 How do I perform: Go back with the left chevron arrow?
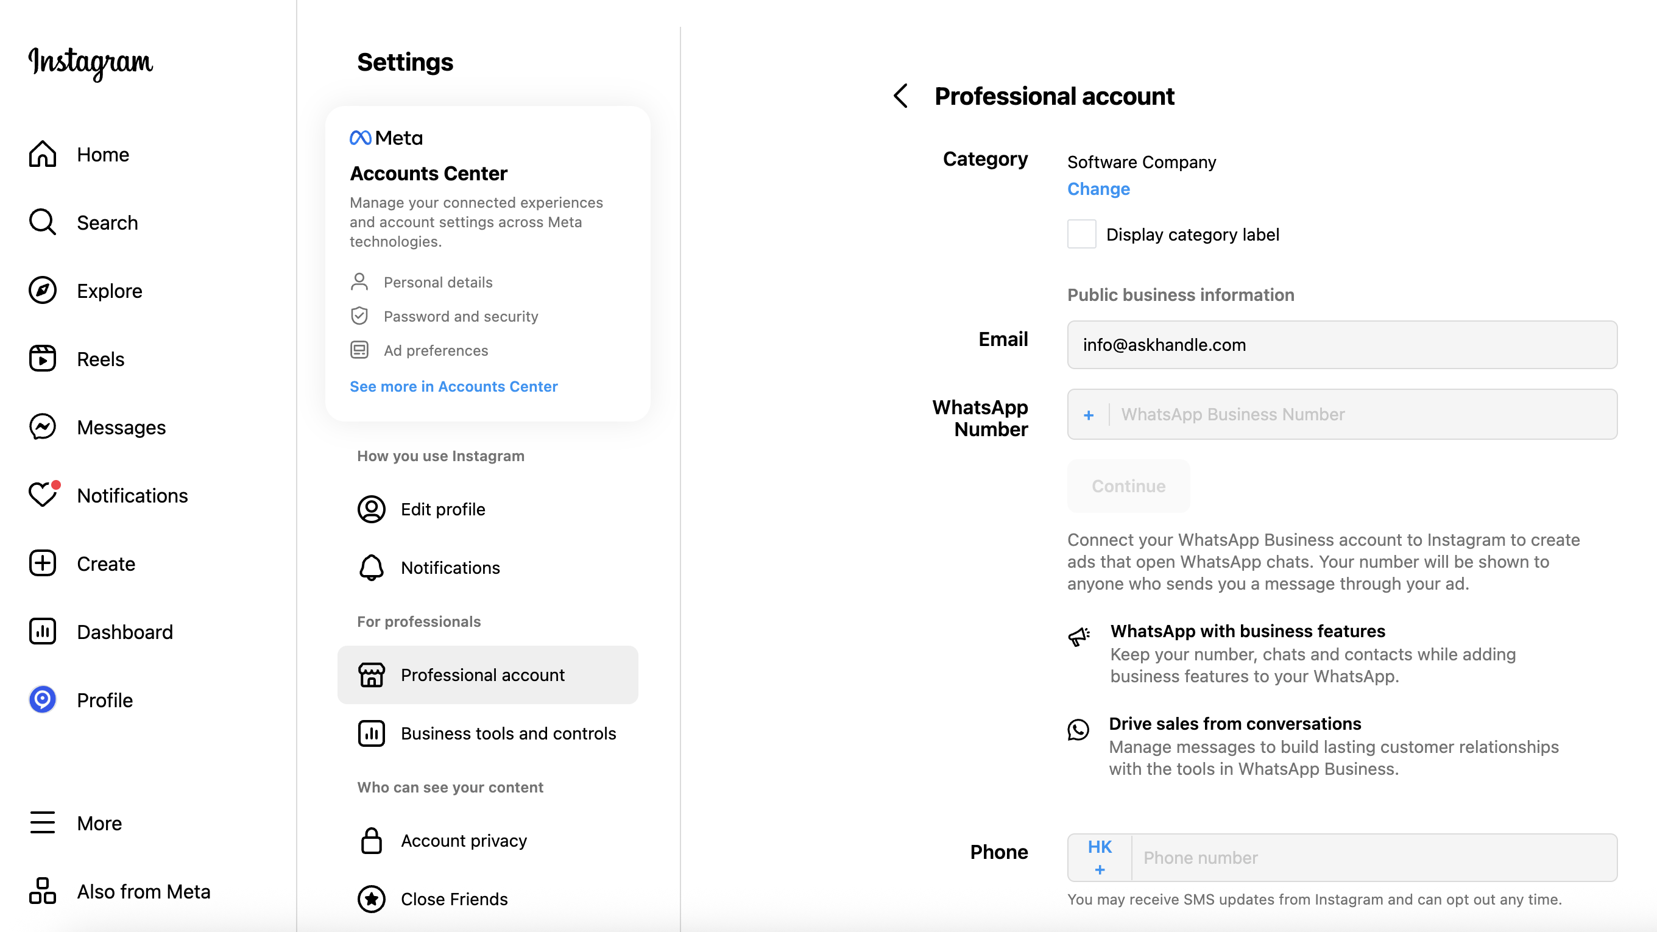(900, 96)
